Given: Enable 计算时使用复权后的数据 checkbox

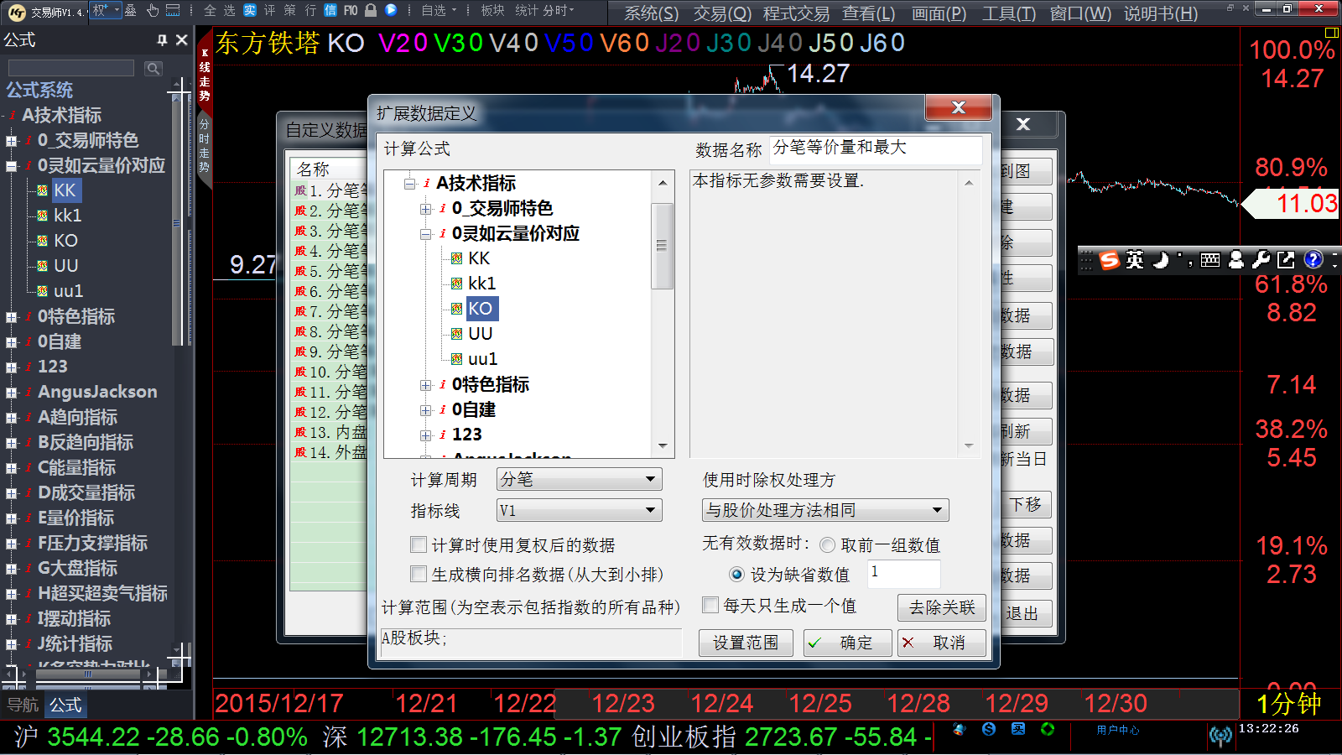Looking at the screenshot, I should pyautogui.click(x=418, y=544).
